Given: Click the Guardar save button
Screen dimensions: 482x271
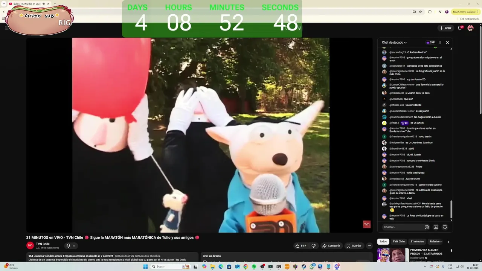Looking at the screenshot, I should (354, 246).
